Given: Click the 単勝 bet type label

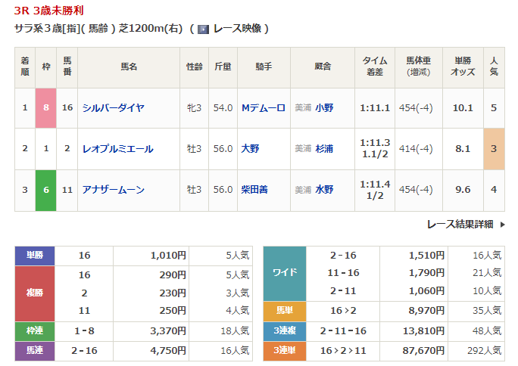Looking at the screenshot, I should coord(35,256).
